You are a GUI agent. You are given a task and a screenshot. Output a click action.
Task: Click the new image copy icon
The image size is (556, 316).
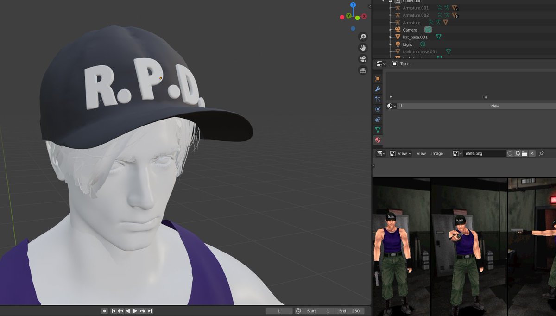point(518,153)
